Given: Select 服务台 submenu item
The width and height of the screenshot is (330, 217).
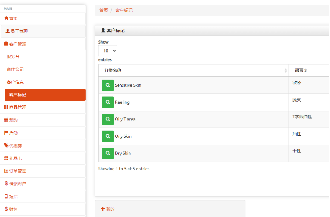Looking at the screenshot, I should tap(13, 56).
